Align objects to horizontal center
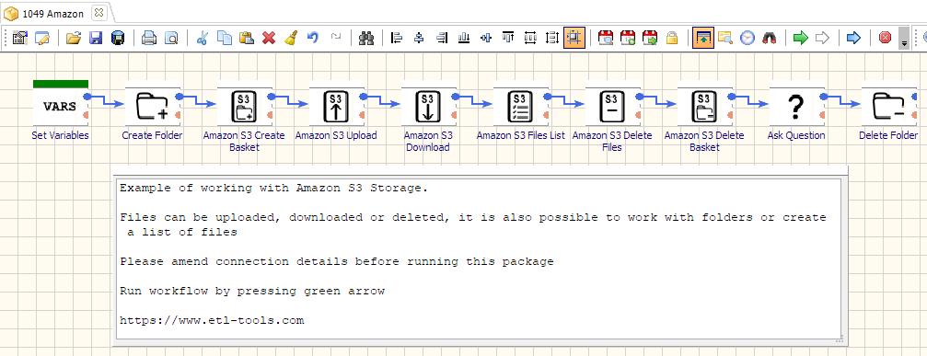The height and width of the screenshot is (356, 927). (419, 39)
